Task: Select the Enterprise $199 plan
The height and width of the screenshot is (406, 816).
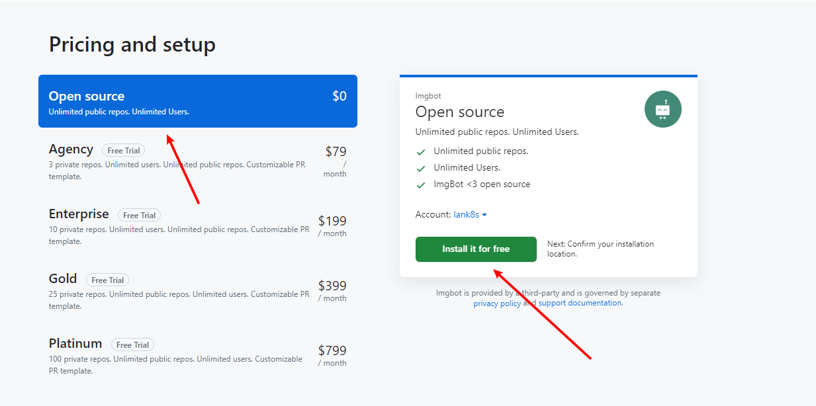Action: (197, 227)
